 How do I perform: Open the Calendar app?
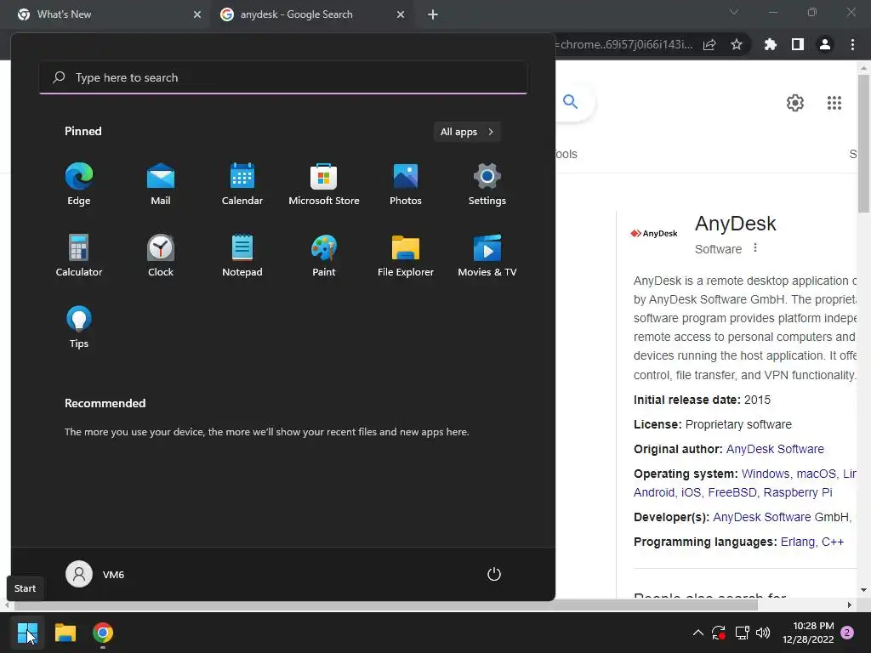242,184
